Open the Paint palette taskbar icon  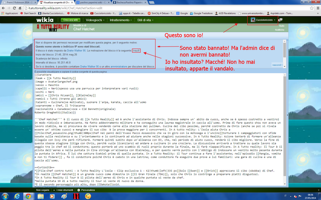pyautogui.click(x=88, y=196)
